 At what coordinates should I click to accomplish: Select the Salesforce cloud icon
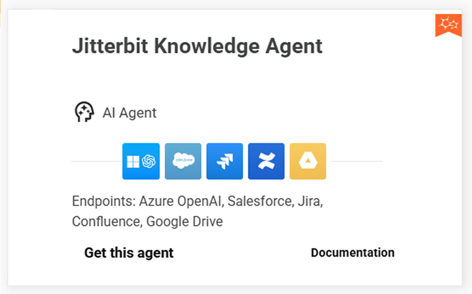[x=183, y=161]
